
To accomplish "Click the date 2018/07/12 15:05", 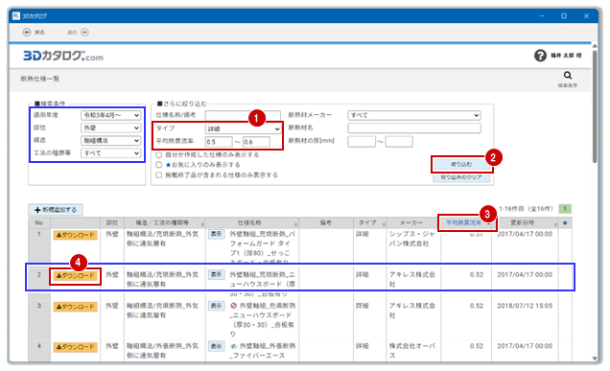I will click(x=525, y=306).
